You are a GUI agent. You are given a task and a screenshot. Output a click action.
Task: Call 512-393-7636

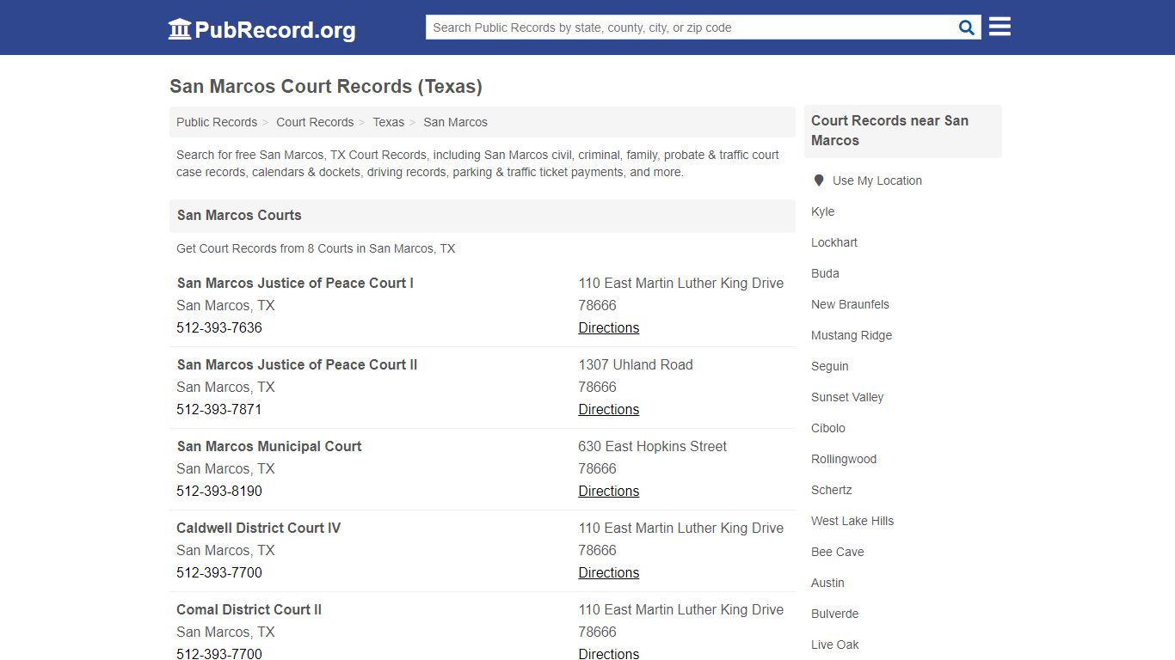coord(219,327)
